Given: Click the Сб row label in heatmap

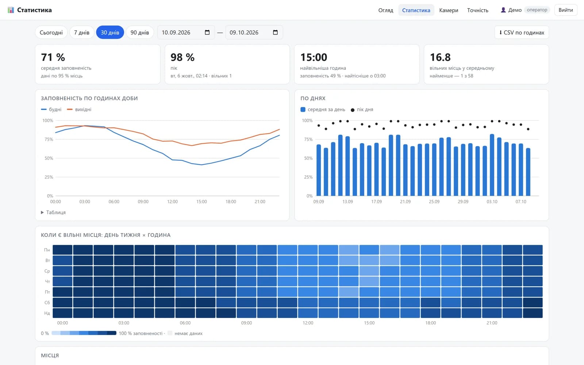Looking at the screenshot, I should click(x=47, y=303).
